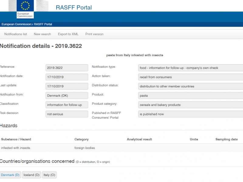The image size is (243, 182).
Task: Click subtitle pasta from Italy infested with insects
Action: point(135,55)
